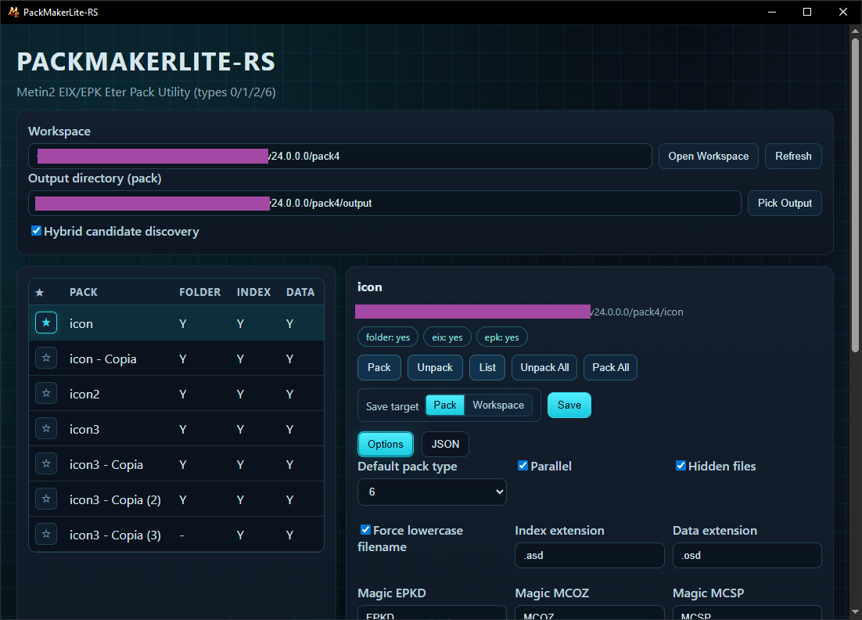862x620 pixels.
Task: Toggle Force lowercase filename checkbox
Action: [365, 530]
